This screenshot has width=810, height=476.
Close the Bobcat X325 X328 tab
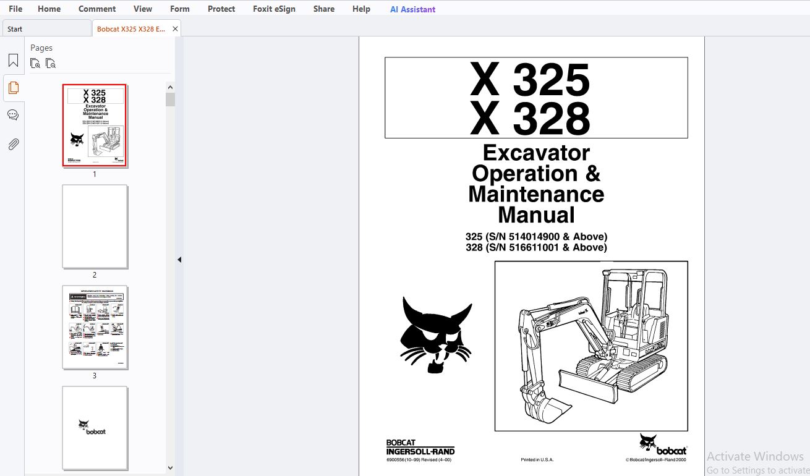coord(175,29)
